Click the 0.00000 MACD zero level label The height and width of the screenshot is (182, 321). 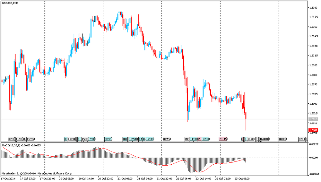[x=313, y=158]
